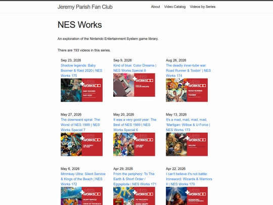Click the Best of 1989 thumbnail
Viewport: 273px width, 205px height.
pos(134,144)
